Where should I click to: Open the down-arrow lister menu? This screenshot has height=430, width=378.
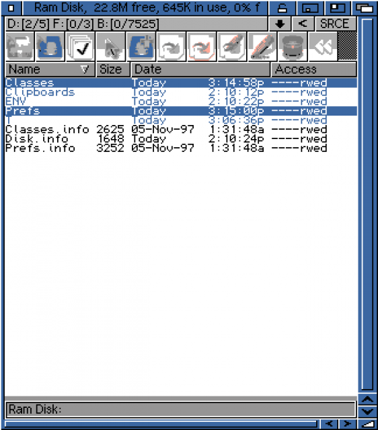point(280,24)
